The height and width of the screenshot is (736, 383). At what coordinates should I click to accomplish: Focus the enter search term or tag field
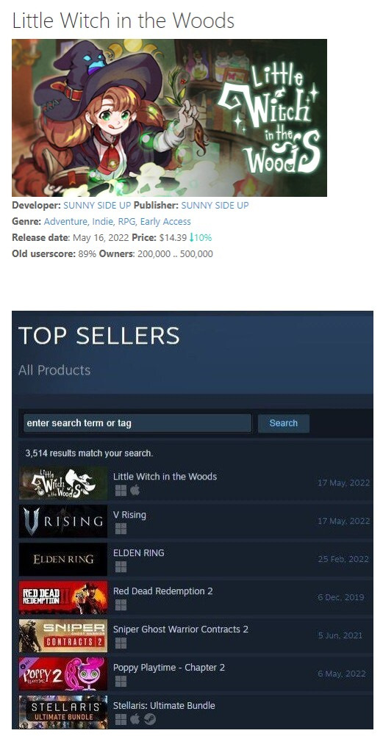pyautogui.click(x=137, y=423)
